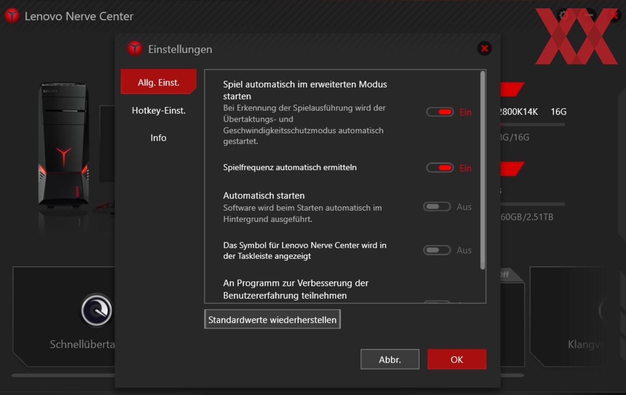Image resolution: width=626 pixels, height=395 pixels.
Task: Click the '16G' memory value in main window
Action: [558, 112]
